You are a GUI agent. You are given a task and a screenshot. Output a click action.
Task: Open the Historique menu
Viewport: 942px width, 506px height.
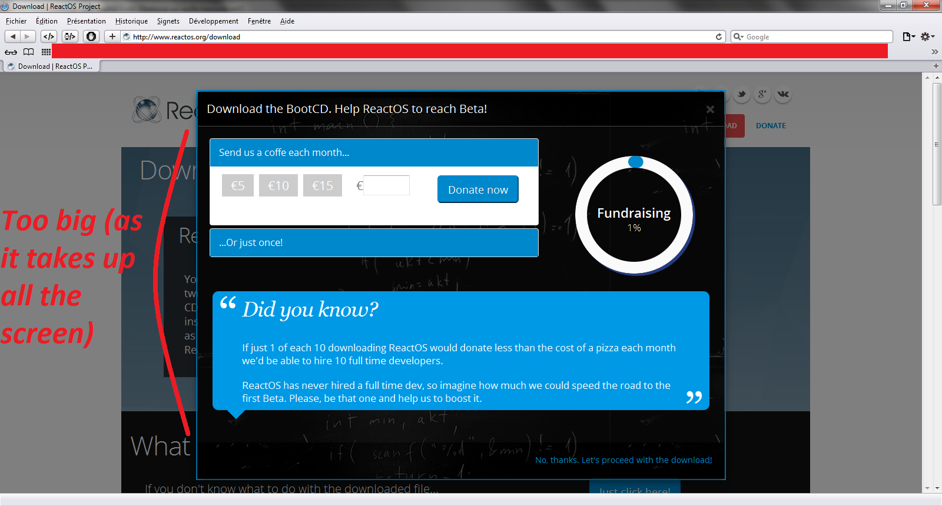click(x=131, y=21)
